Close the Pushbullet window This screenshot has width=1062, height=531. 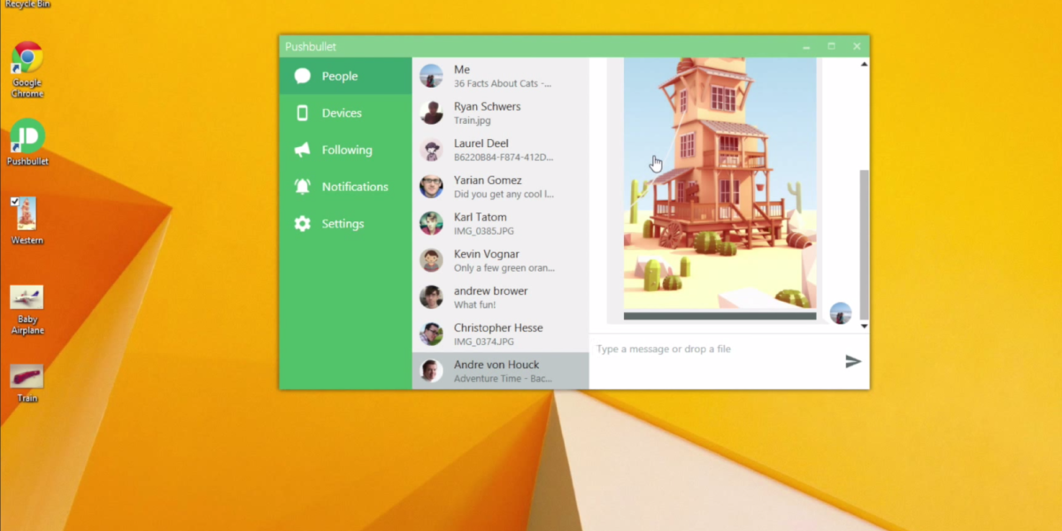[x=857, y=46]
